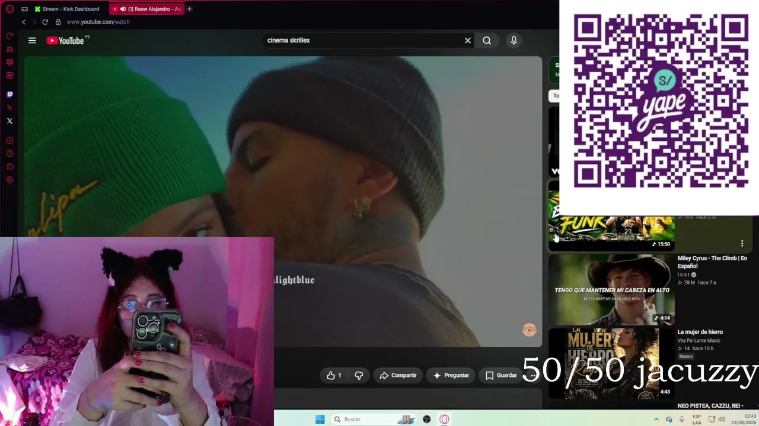Open OBS Studio from the taskbar

tap(426, 419)
